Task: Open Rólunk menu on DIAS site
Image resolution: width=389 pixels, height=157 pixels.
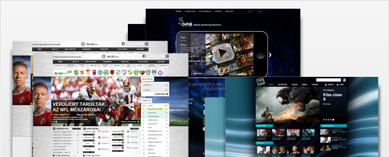Action: [x=178, y=12]
